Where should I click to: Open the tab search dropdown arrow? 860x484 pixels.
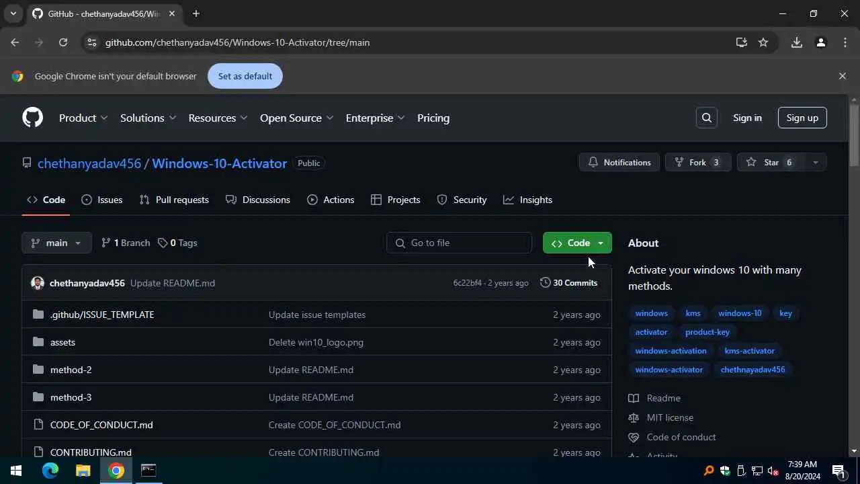click(x=13, y=13)
